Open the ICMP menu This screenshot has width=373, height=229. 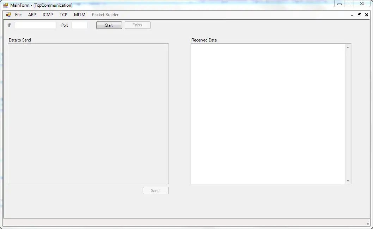[x=48, y=15]
